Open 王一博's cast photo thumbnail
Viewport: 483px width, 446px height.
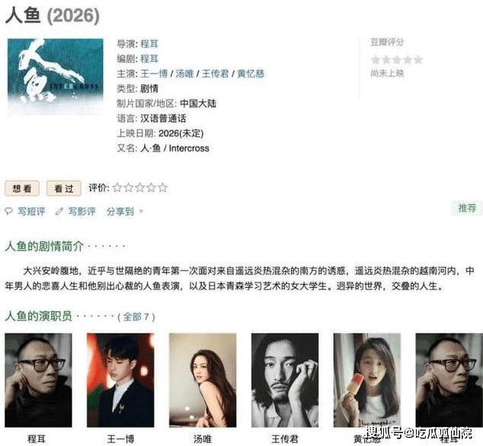120,380
